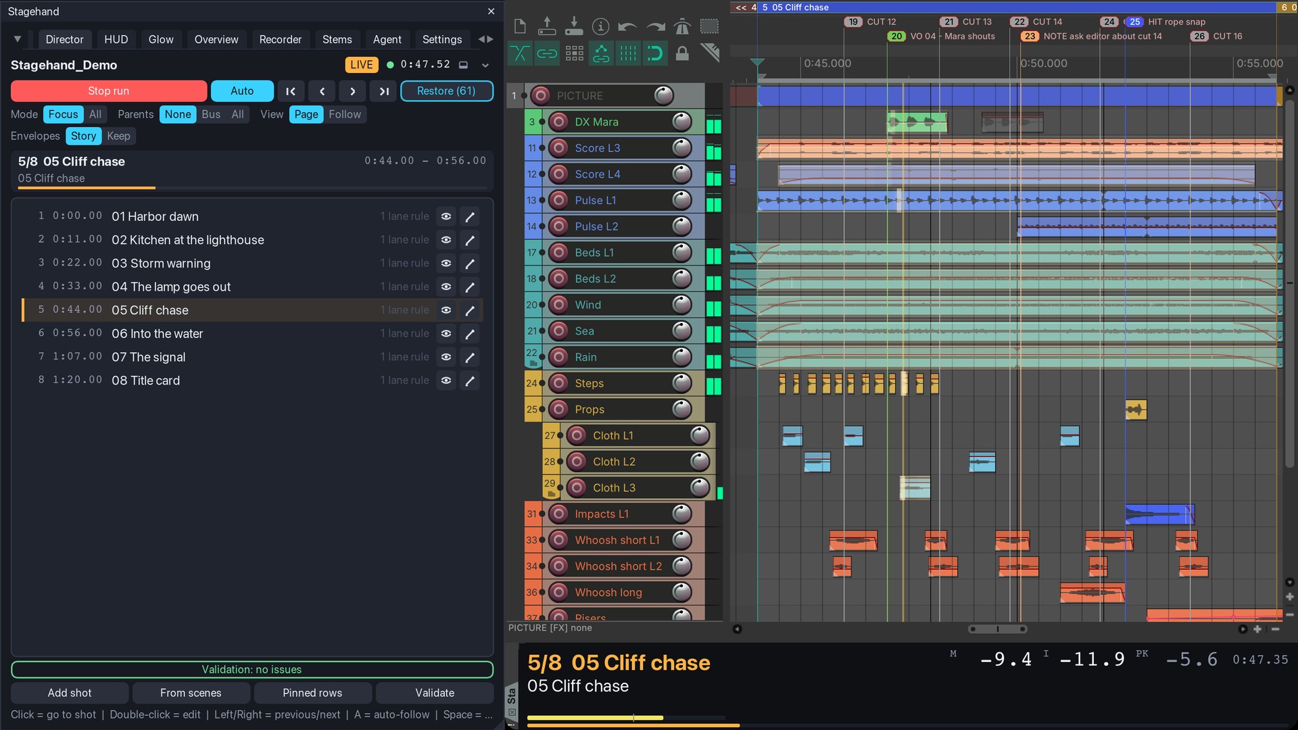Go to the Settings tab

[x=442, y=39]
